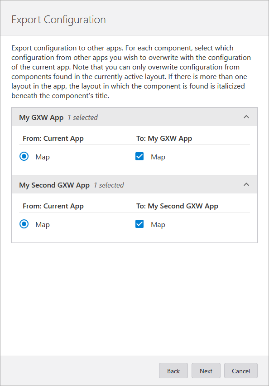
Task: Click the My Second GXW App section header
Action: click(54, 185)
